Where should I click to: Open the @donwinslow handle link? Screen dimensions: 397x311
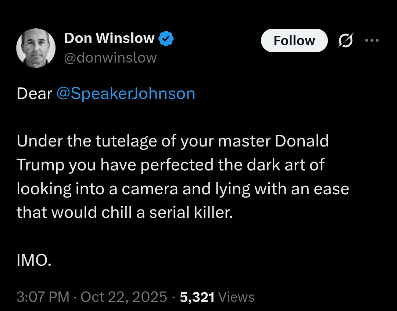110,57
